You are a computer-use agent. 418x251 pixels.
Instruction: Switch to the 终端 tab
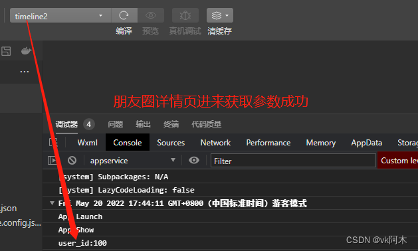coord(171,124)
